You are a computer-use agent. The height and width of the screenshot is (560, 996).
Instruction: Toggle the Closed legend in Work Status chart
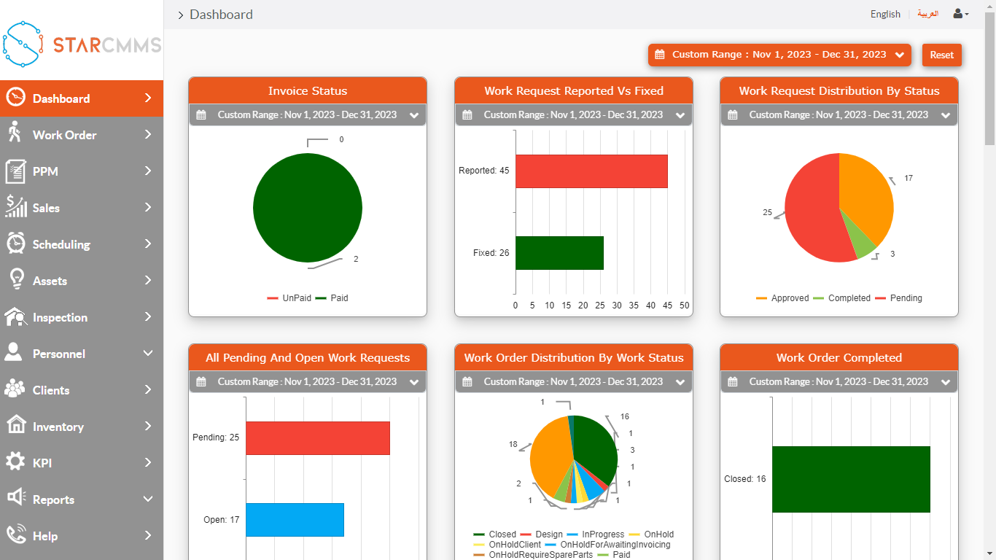[x=495, y=534]
